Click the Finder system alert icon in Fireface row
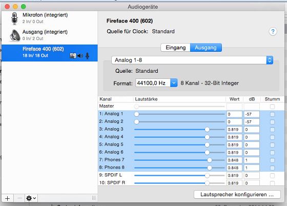The height and width of the screenshot is (206, 287). (73, 56)
